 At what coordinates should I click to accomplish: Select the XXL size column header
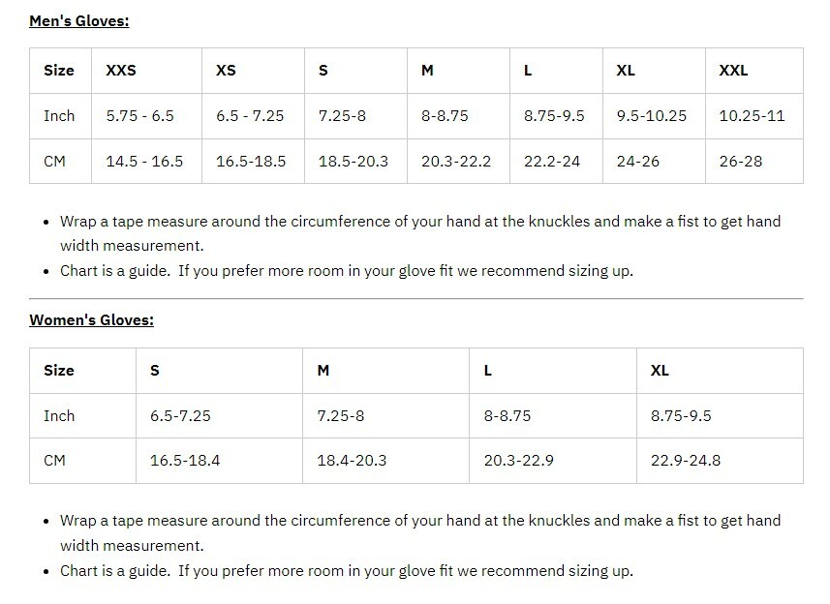coord(733,71)
